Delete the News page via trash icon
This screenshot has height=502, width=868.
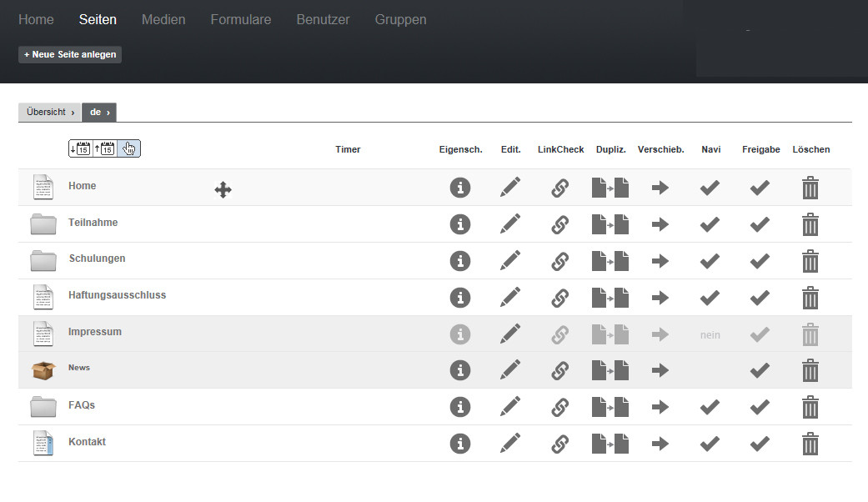(810, 371)
